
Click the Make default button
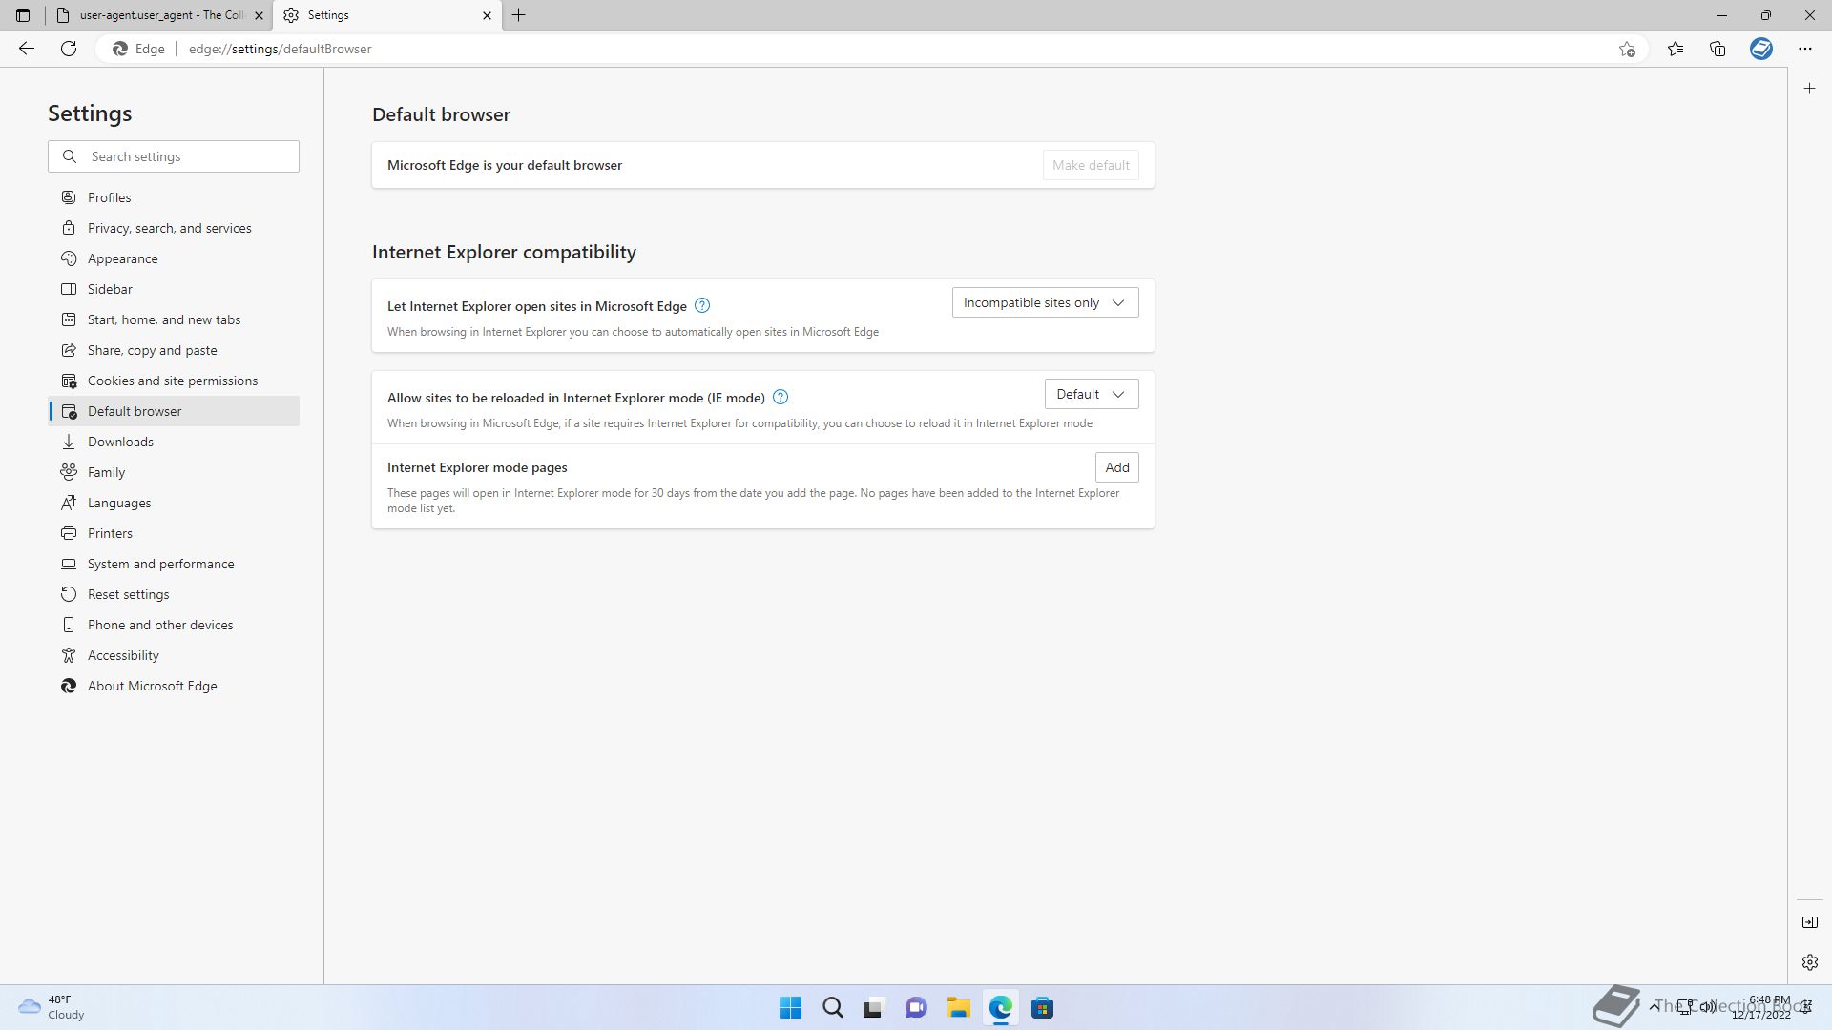point(1091,165)
